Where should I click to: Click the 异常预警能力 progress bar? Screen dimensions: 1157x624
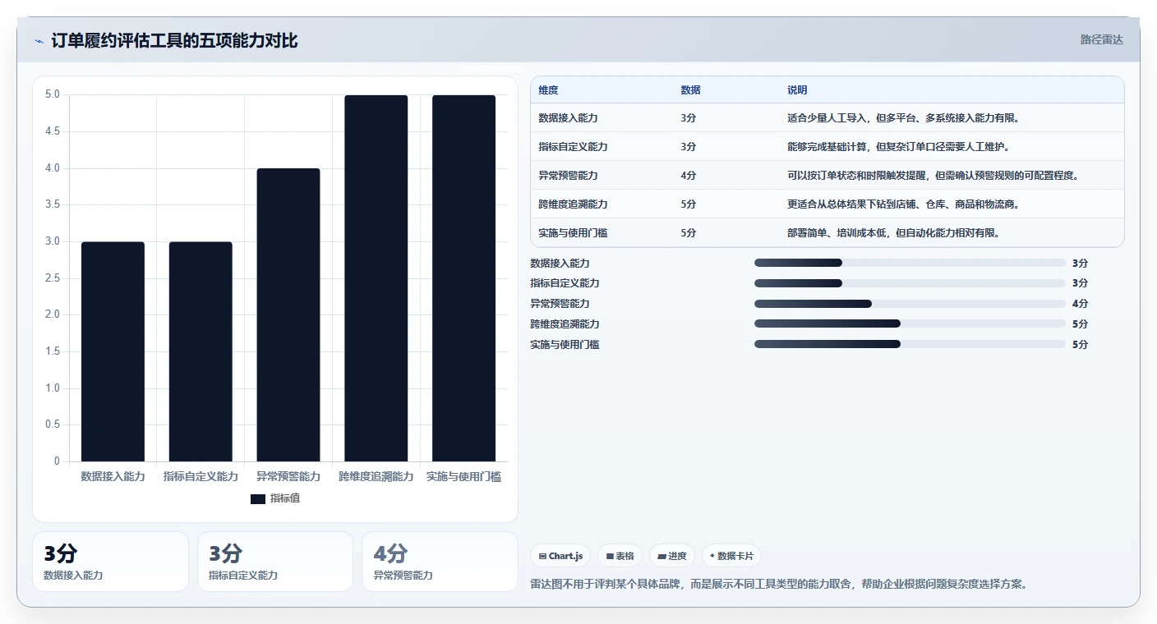(910, 304)
